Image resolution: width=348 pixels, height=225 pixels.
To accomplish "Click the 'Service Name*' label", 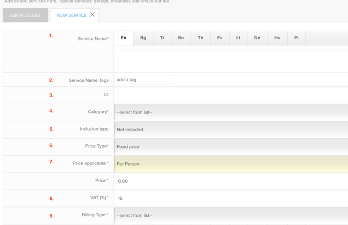I will (93, 39).
